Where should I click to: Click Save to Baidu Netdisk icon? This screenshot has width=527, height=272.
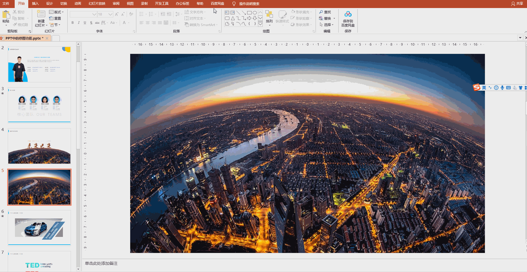(348, 14)
